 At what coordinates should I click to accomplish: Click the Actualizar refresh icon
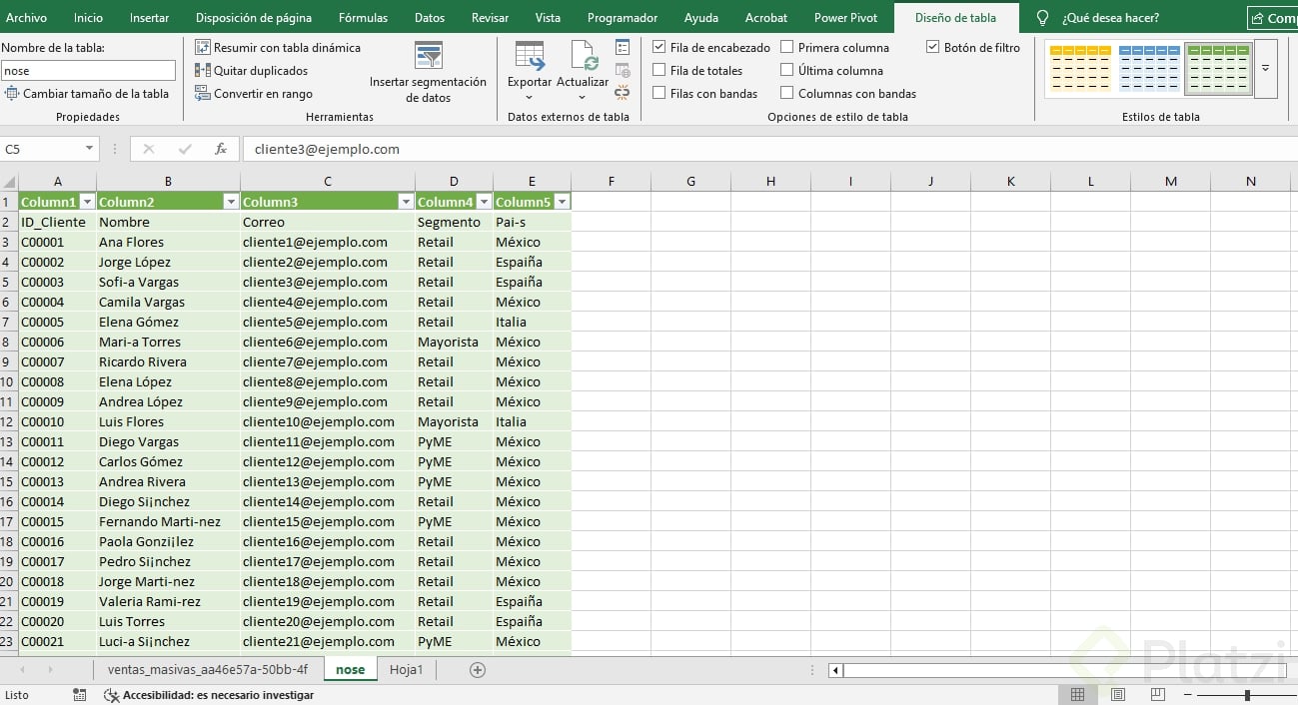(x=583, y=56)
